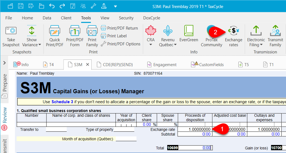Open Print/PDF Options
The height and width of the screenshot is (153, 286).
tap(120, 44)
